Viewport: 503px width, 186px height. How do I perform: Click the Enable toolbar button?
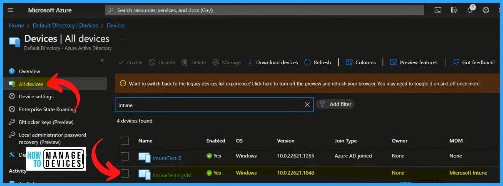coord(130,63)
